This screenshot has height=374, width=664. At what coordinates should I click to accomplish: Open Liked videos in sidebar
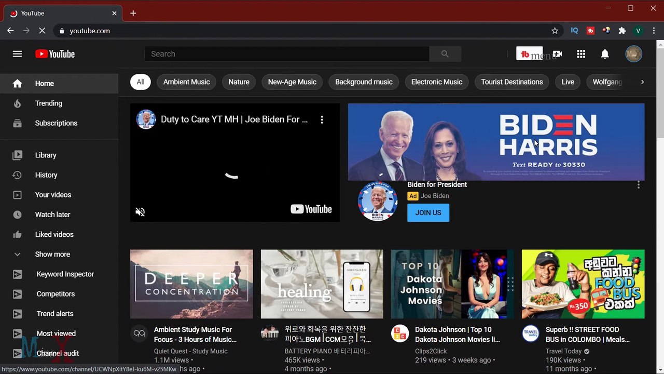coord(59,234)
